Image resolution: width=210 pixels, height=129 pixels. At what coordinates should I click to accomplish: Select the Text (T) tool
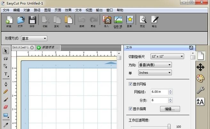(x=6, y=74)
